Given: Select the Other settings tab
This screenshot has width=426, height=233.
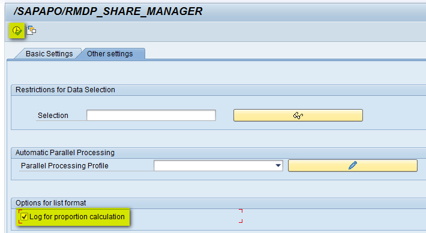Looking at the screenshot, I should tap(110, 54).
